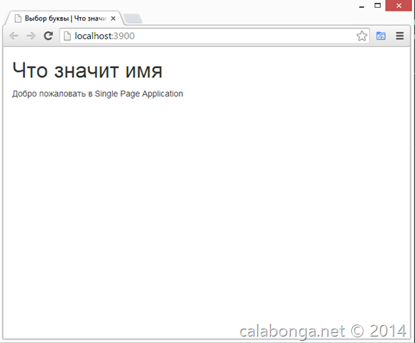The width and height of the screenshot is (415, 343).
Task: Click the forward navigation arrow
Action: 31,35
